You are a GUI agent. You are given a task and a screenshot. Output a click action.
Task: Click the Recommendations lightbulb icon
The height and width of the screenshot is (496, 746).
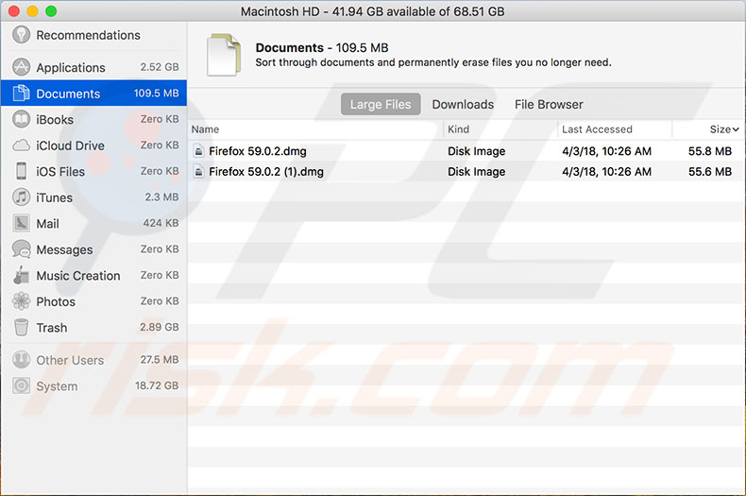click(21, 35)
